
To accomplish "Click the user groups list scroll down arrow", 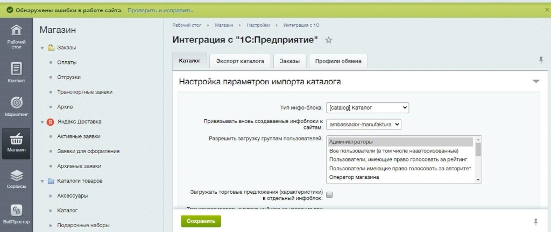I will point(478,180).
